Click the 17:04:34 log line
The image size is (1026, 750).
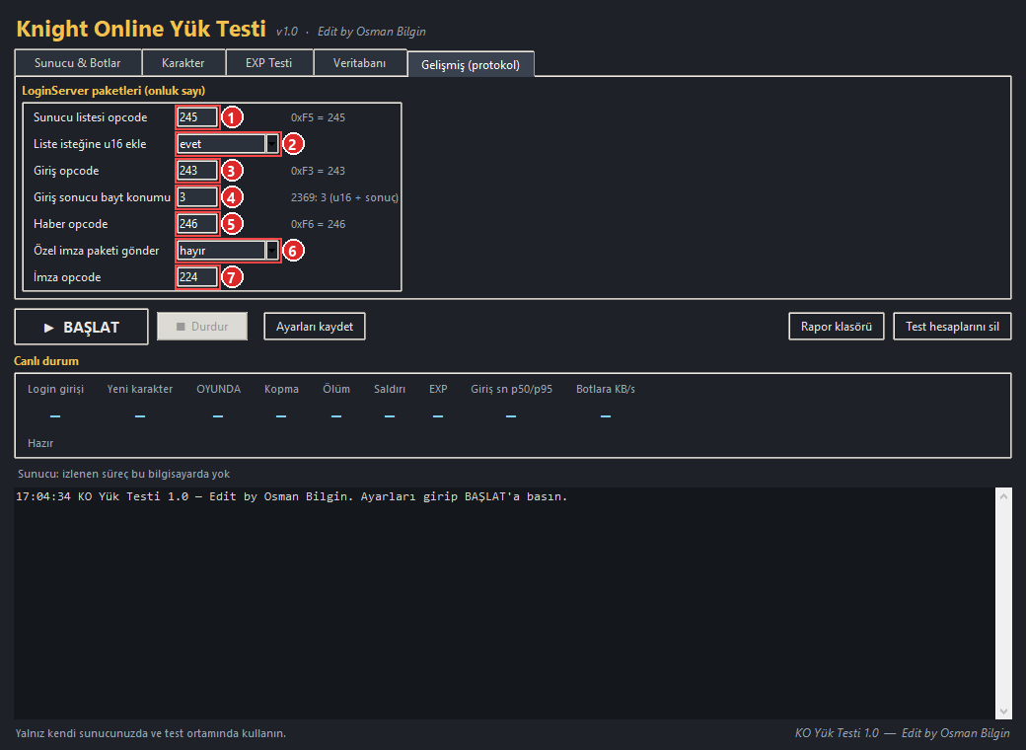(x=292, y=496)
